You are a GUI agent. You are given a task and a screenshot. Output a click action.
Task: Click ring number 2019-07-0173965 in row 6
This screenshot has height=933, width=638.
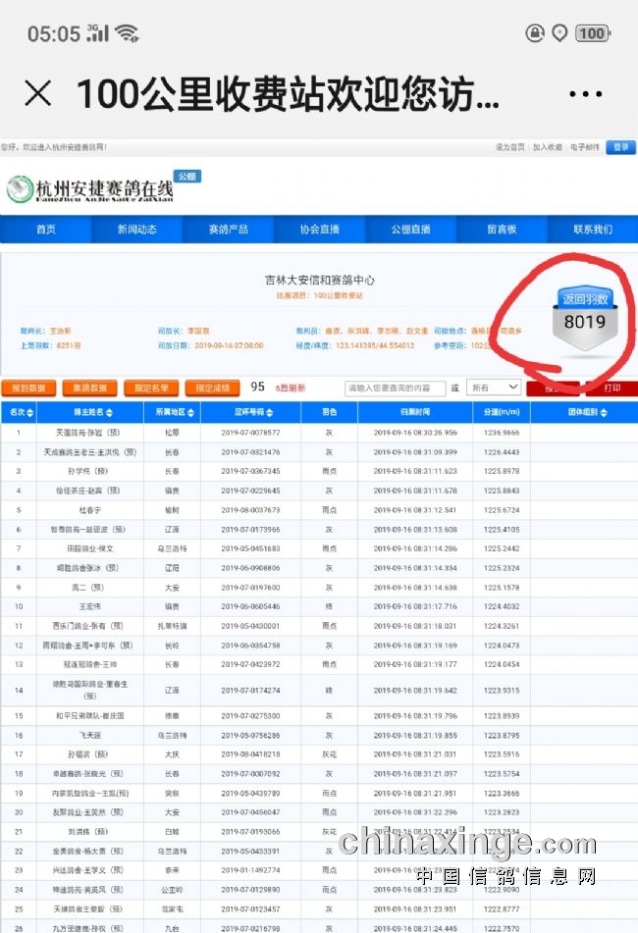point(250,530)
